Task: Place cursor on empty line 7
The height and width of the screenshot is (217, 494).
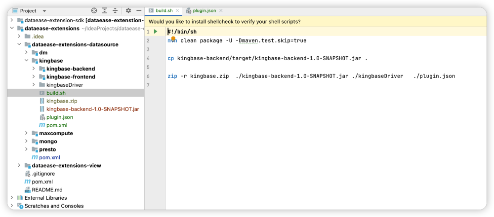Action: pyautogui.click(x=326, y=85)
